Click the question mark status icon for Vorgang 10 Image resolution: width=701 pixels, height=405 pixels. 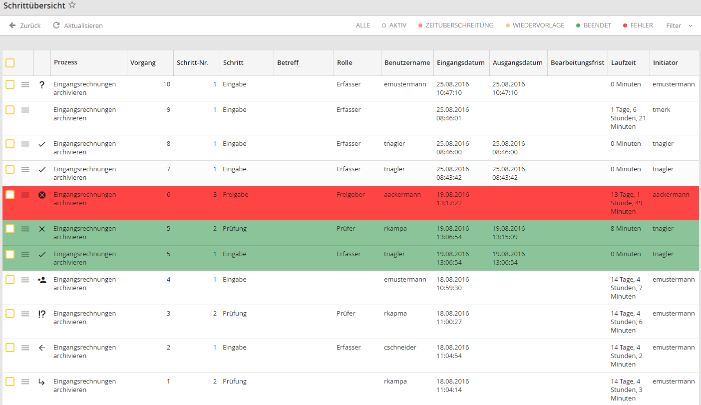tap(42, 85)
